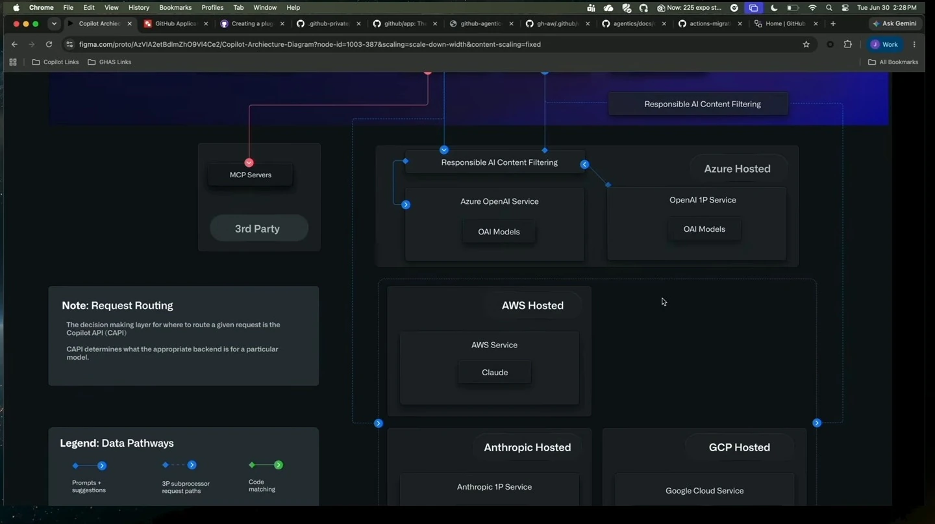This screenshot has width=935, height=524.
Task: Open the All Bookmarks folder
Action: point(893,62)
